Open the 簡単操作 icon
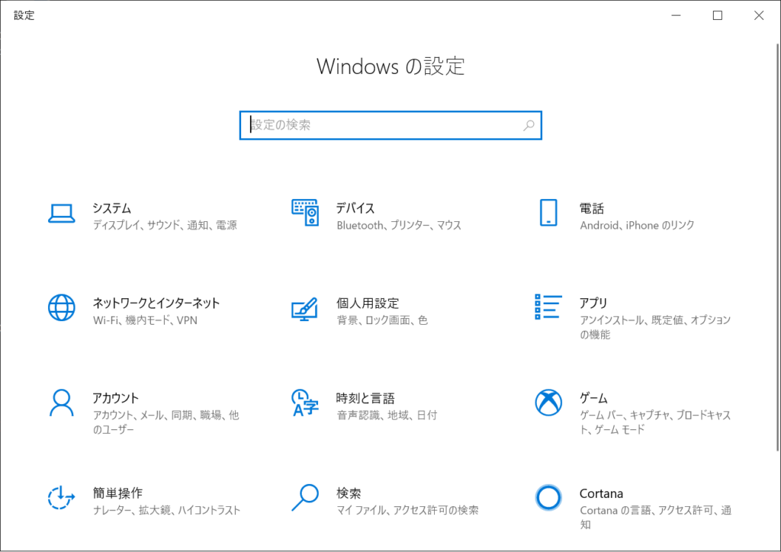781x552 pixels. pyautogui.click(x=61, y=497)
